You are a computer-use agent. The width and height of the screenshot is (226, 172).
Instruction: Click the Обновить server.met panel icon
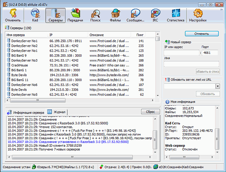pyautogui.click(x=167, y=80)
